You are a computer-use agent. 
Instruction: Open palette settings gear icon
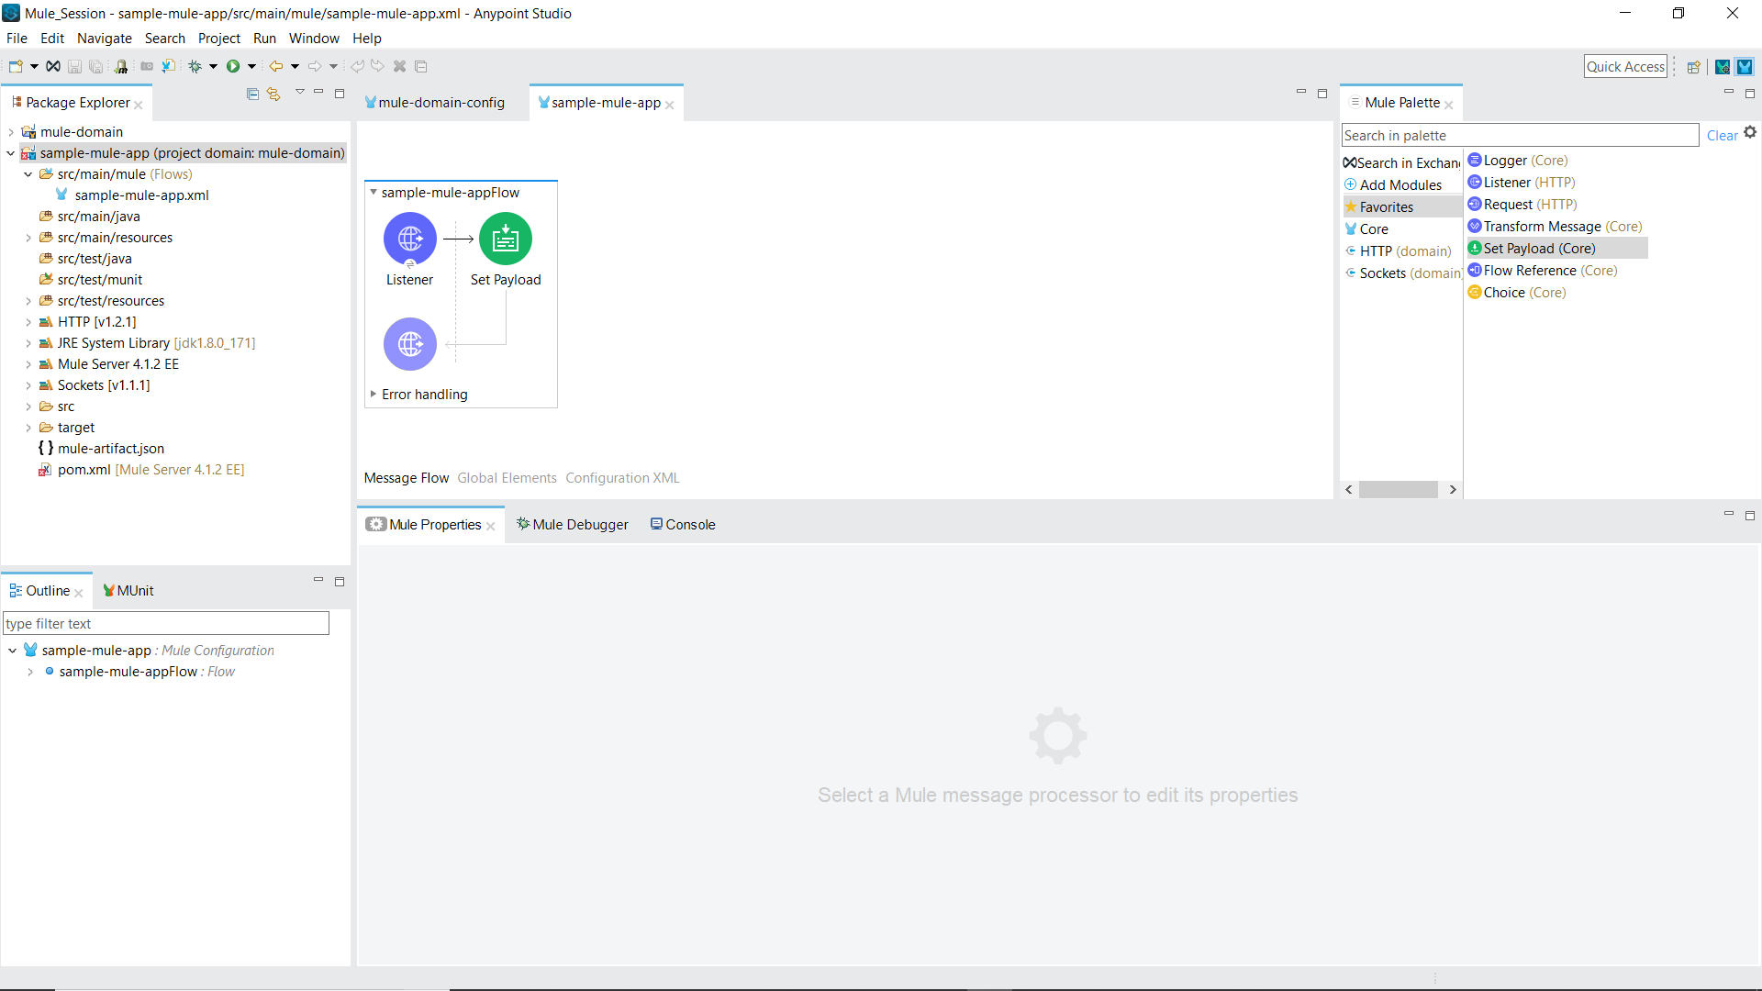click(x=1750, y=132)
